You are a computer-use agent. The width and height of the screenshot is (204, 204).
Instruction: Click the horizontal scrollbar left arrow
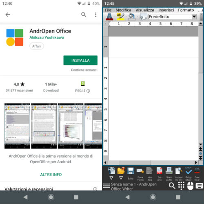(x=105, y=162)
